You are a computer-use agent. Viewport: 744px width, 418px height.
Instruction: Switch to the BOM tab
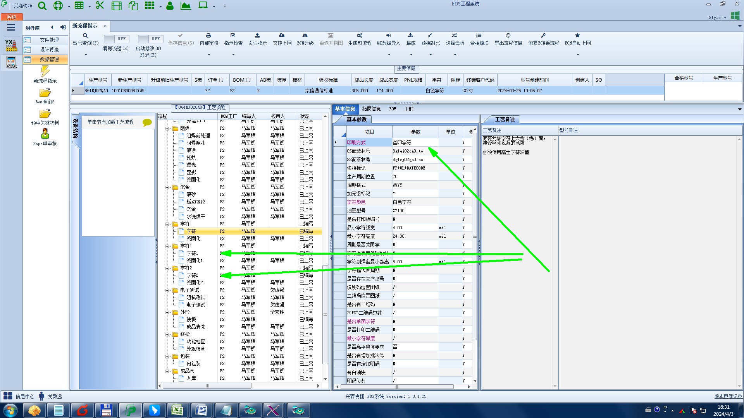coord(393,109)
